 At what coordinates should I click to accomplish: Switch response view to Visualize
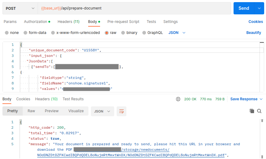[76, 111]
